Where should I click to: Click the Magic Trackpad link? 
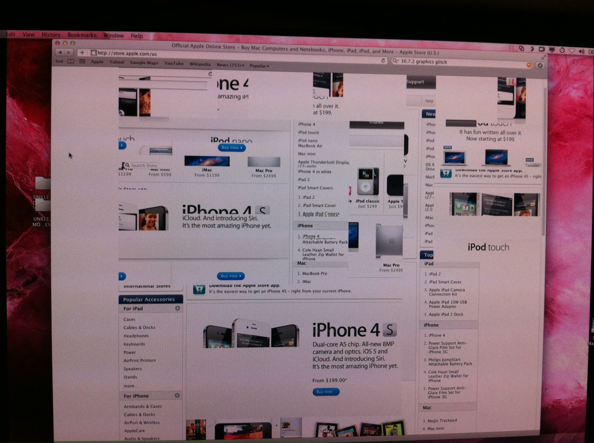[x=442, y=421]
